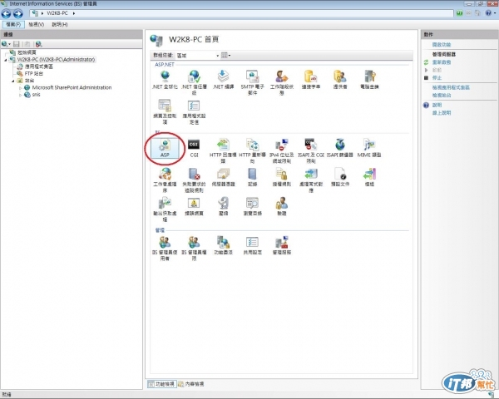Switch to the Content View tab

(191, 384)
